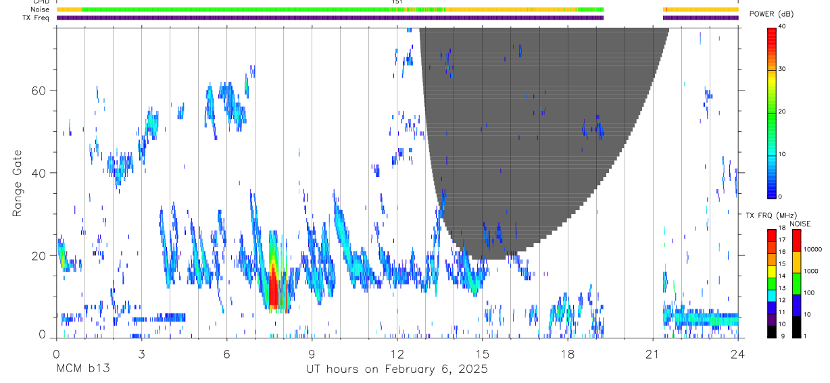The image size is (830, 383).
Task: Click the 30 tick on the power scale
Action: point(783,70)
